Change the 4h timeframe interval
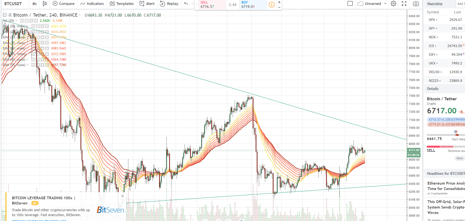 pyautogui.click(x=34, y=4)
